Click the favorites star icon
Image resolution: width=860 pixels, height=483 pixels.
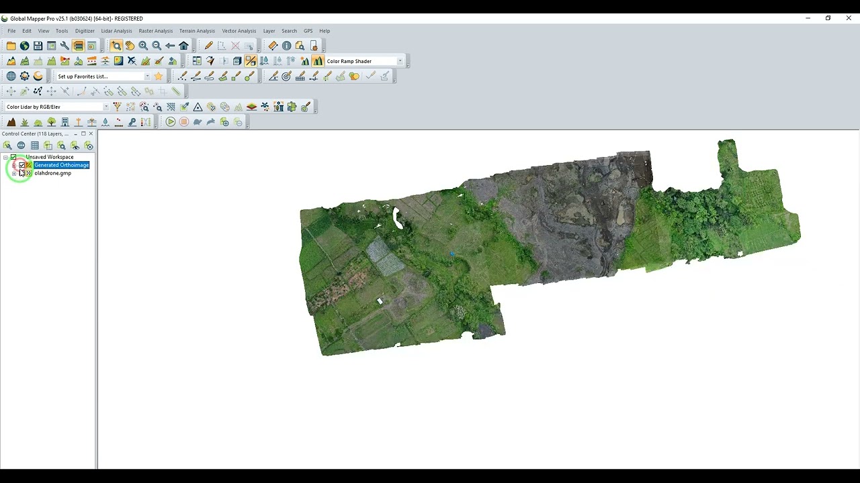pos(159,76)
